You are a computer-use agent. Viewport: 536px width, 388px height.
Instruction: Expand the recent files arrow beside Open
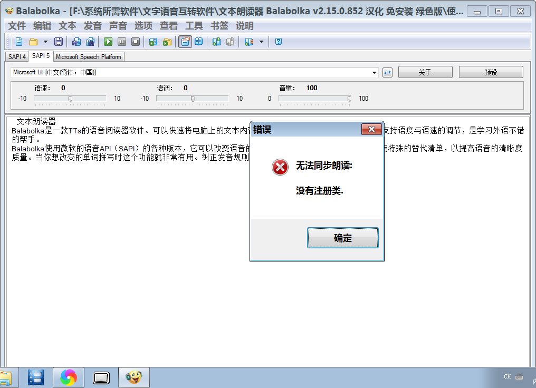point(45,42)
